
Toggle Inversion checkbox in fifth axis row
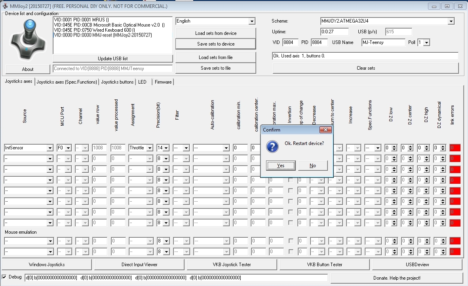click(x=291, y=191)
